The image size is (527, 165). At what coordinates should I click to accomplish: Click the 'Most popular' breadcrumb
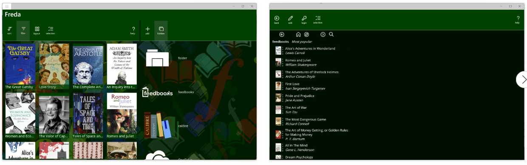pos(302,41)
